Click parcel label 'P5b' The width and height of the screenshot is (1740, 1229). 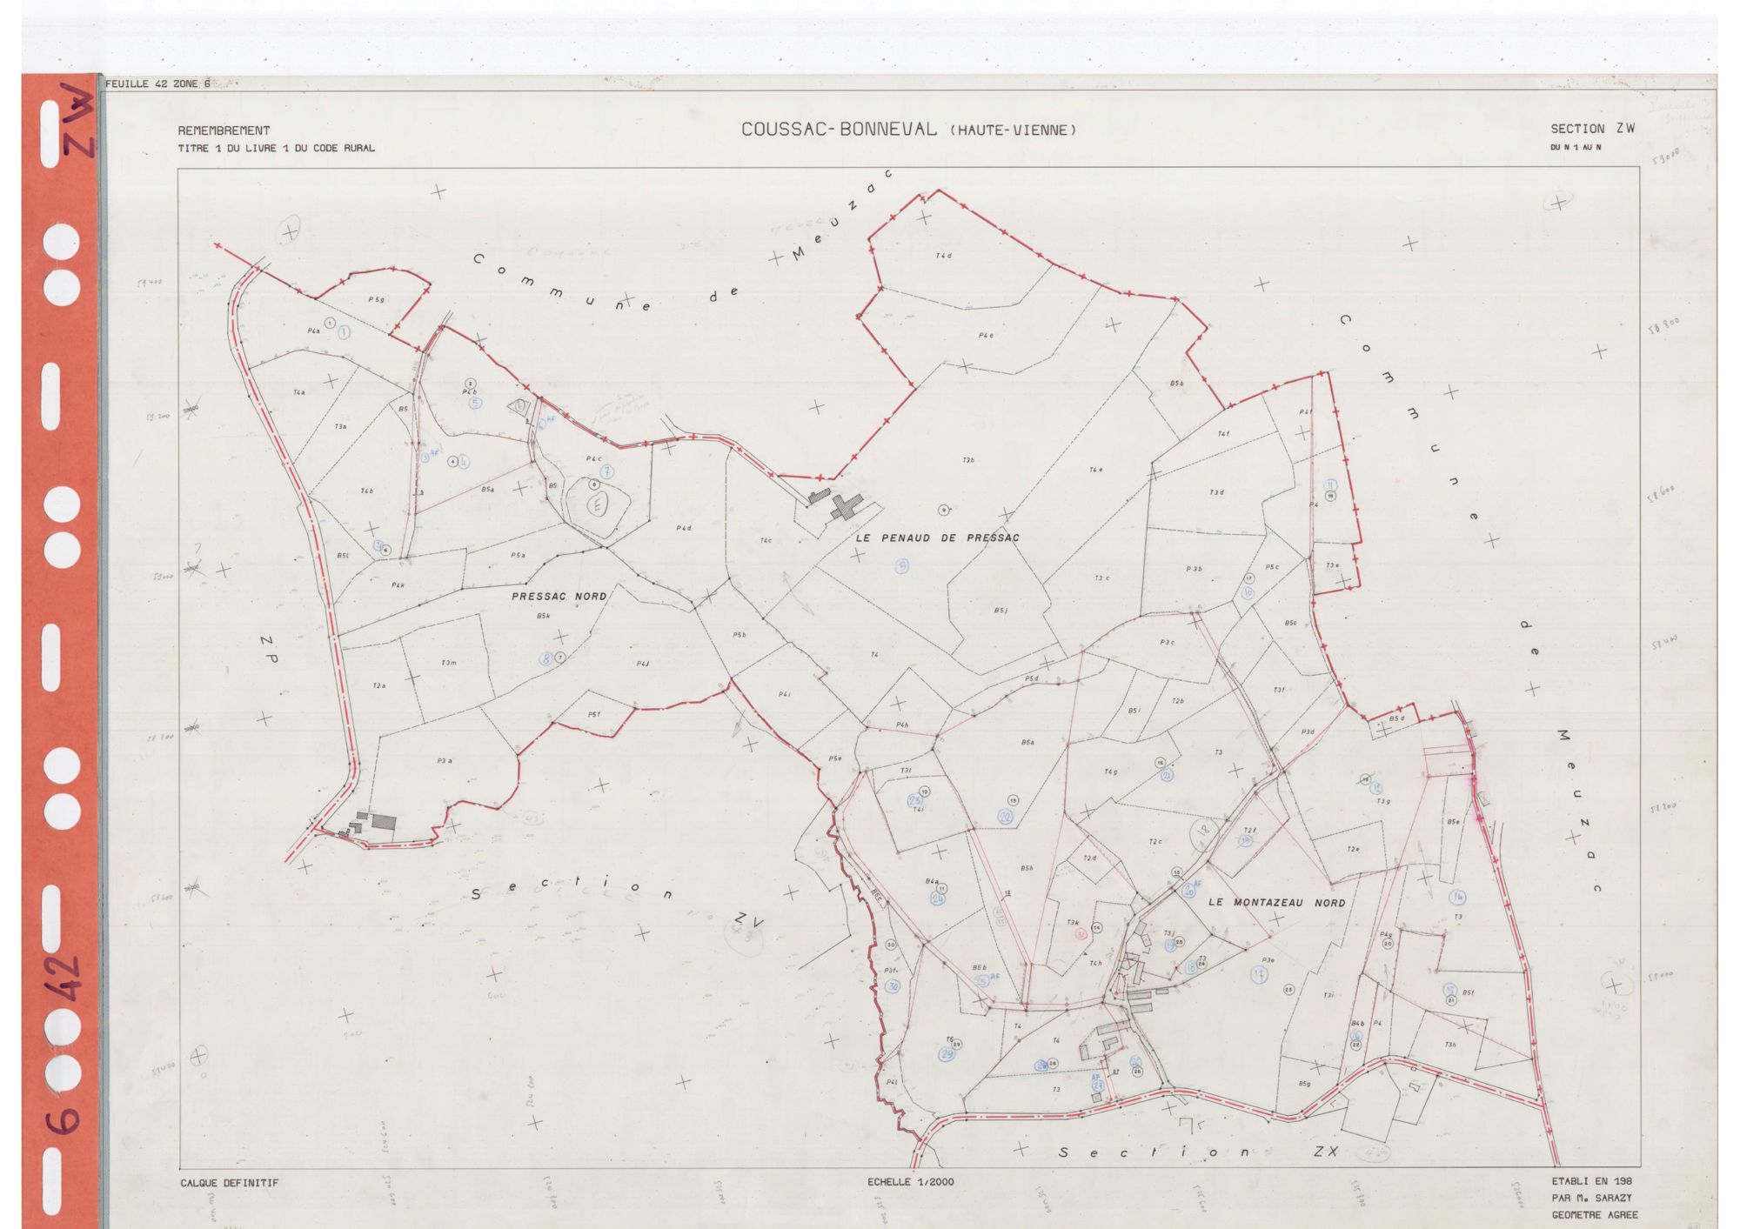(739, 635)
